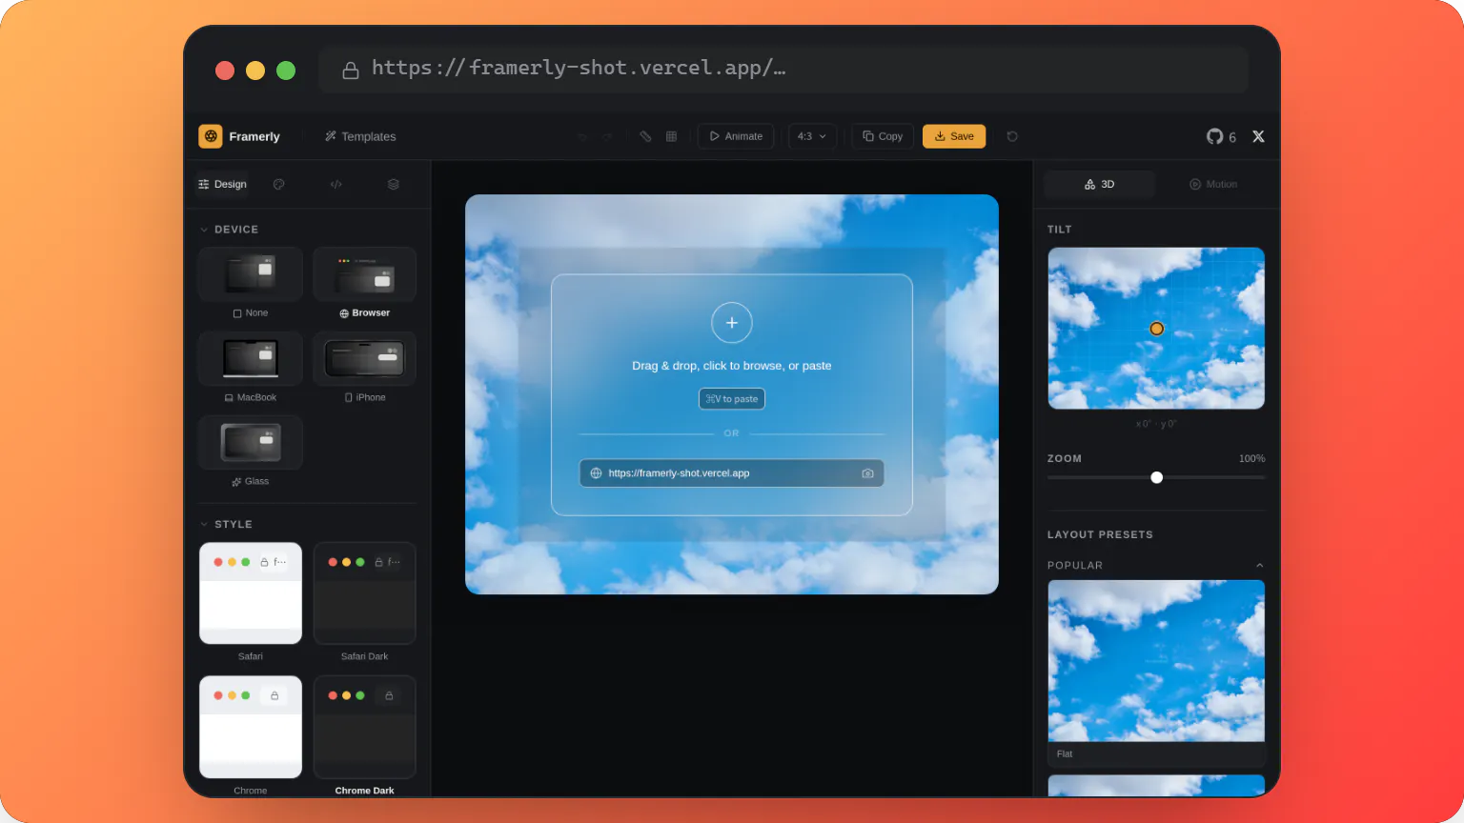Select the Glass device frame
This screenshot has width=1464, height=823.
point(251,452)
